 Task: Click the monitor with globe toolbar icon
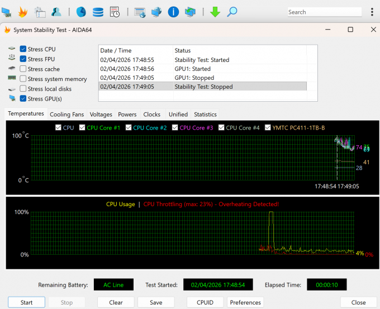click(x=140, y=12)
